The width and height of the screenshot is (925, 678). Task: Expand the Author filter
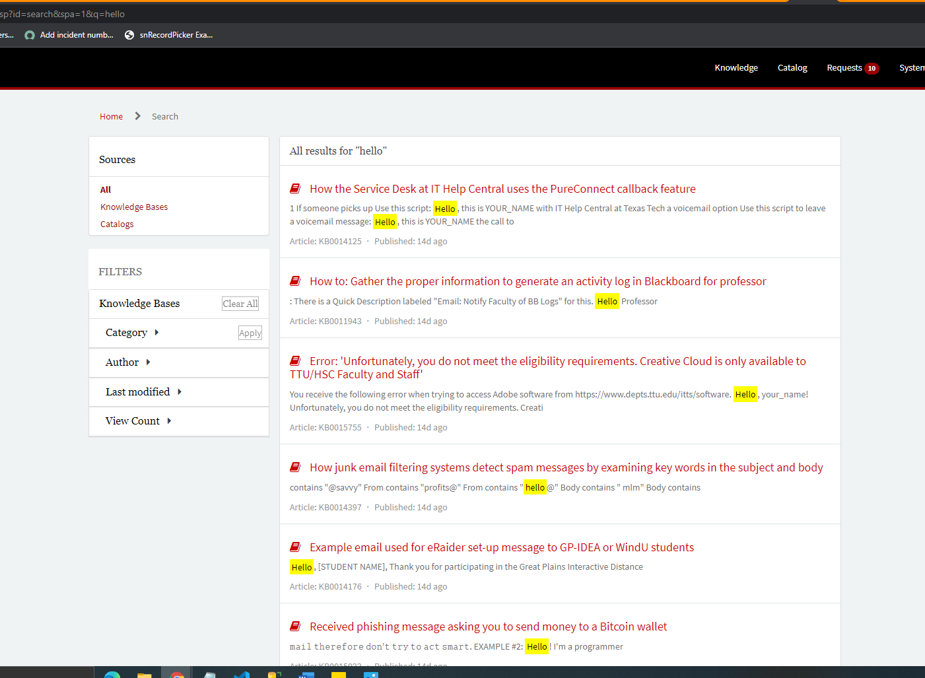[127, 362]
